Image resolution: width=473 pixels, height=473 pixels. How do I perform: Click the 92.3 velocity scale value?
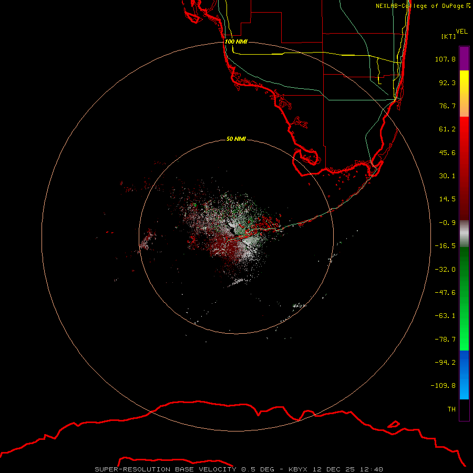[x=447, y=83]
